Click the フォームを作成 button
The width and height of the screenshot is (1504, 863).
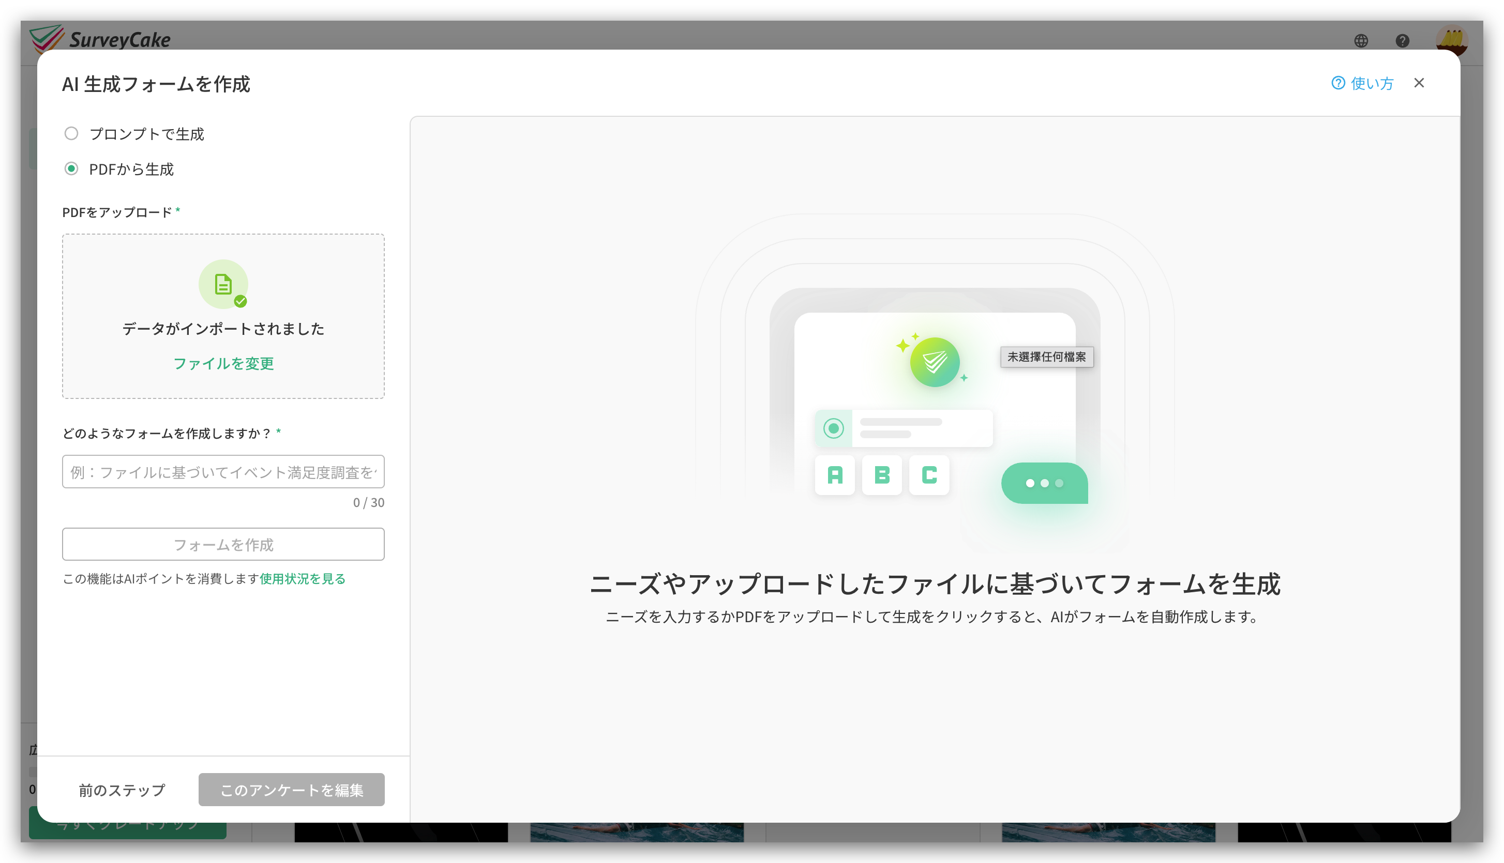[x=223, y=544]
